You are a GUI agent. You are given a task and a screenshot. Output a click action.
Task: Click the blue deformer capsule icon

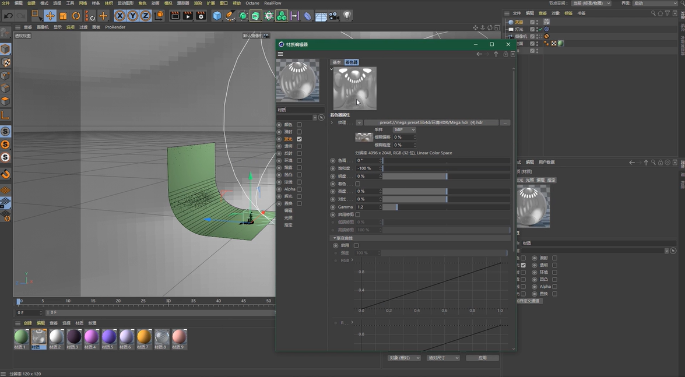coord(308,16)
